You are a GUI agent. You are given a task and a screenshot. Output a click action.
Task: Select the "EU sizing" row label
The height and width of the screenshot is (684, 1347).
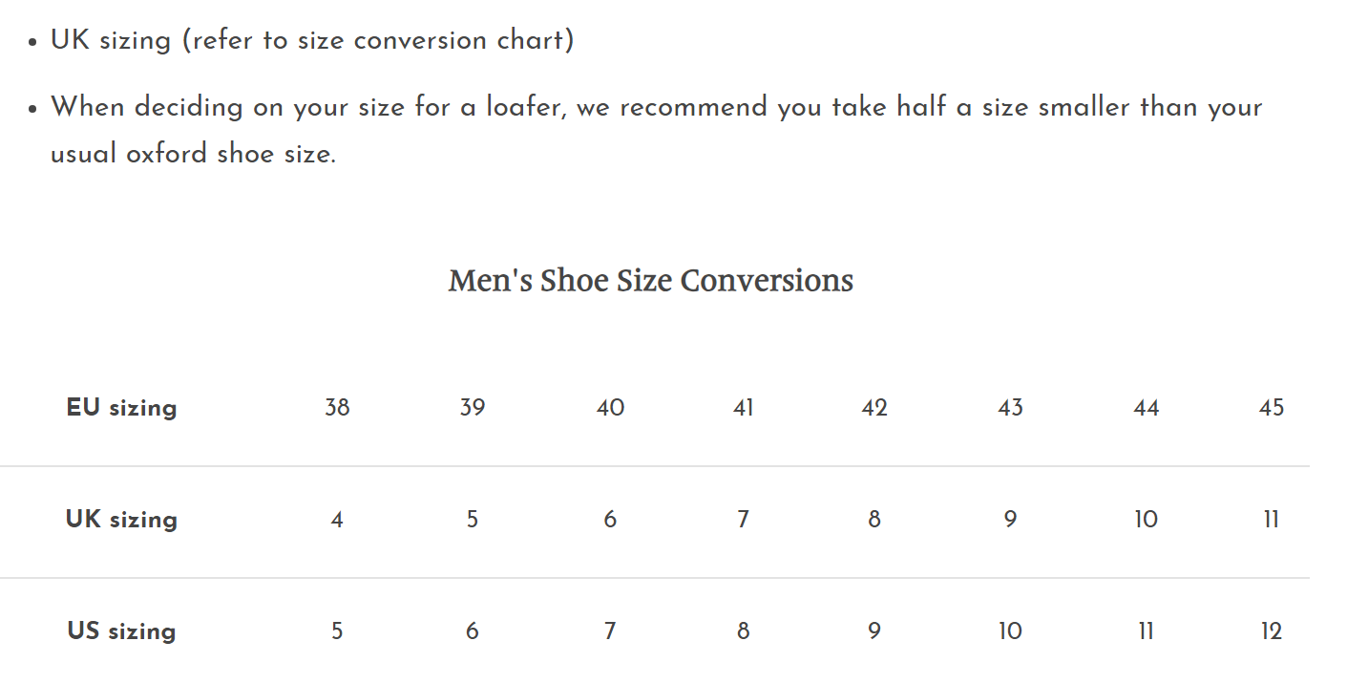pyautogui.click(x=121, y=408)
